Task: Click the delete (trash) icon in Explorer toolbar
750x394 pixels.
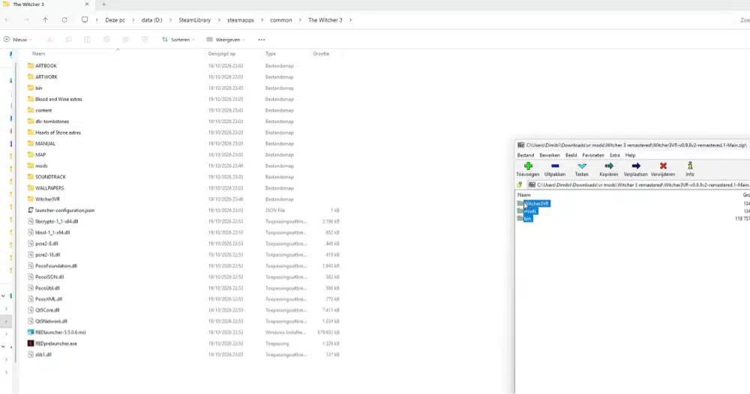Action: (x=145, y=40)
